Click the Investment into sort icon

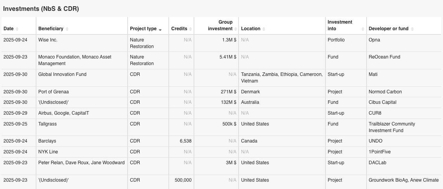pos(363,29)
